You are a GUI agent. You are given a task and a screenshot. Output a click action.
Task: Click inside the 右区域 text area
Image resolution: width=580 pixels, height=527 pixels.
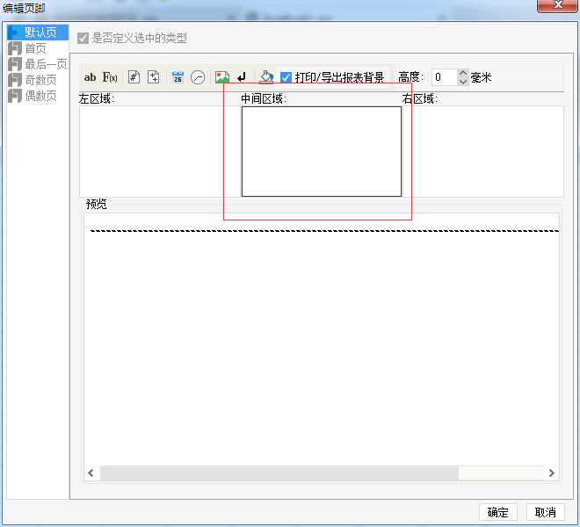coord(483,151)
